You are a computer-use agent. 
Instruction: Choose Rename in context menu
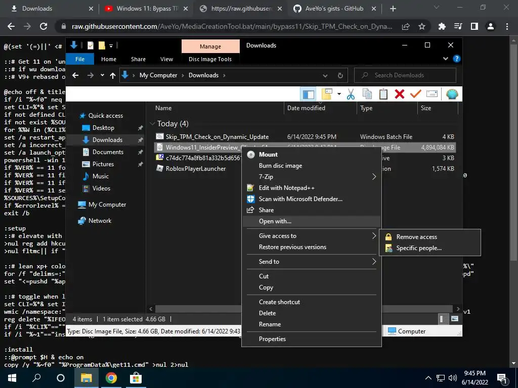click(x=270, y=324)
